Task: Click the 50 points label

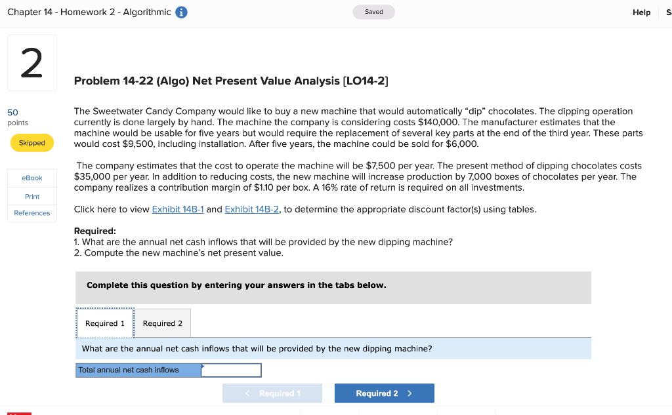Action: point(12,113)
